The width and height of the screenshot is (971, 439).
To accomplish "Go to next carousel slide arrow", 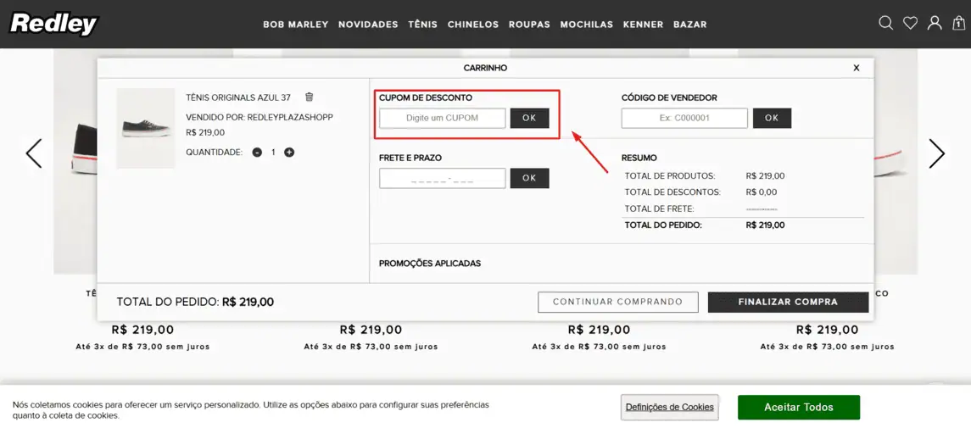I will pos(937,153).
